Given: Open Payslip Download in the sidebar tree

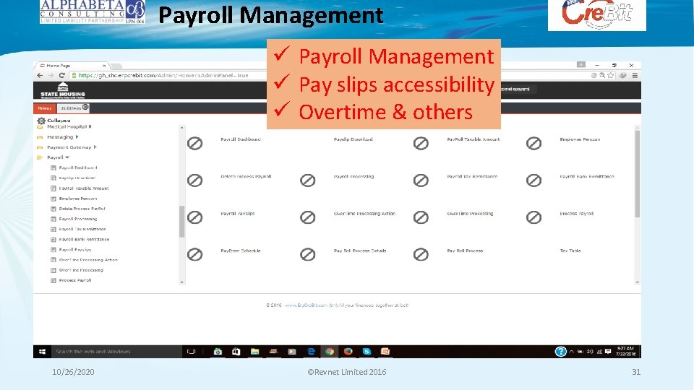Looking at the screenshot, I should pyautogui.click(x=77, y=178).
